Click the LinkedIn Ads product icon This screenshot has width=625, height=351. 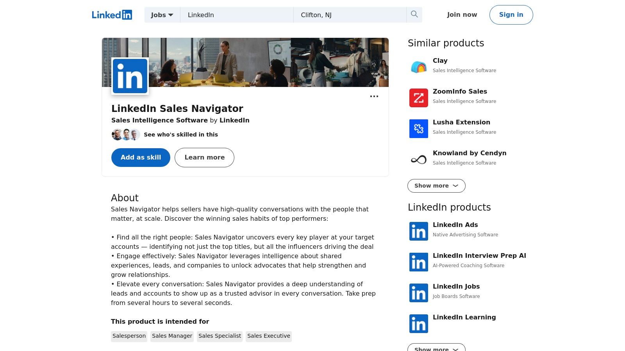point(418,231)
